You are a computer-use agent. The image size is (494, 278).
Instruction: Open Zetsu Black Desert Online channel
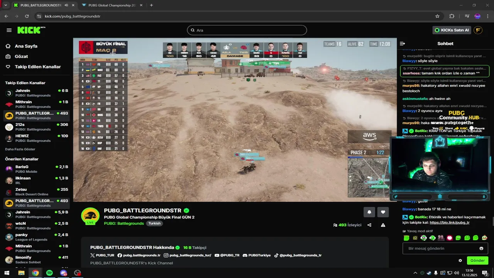pyautogui.click(x=37, y=192)
